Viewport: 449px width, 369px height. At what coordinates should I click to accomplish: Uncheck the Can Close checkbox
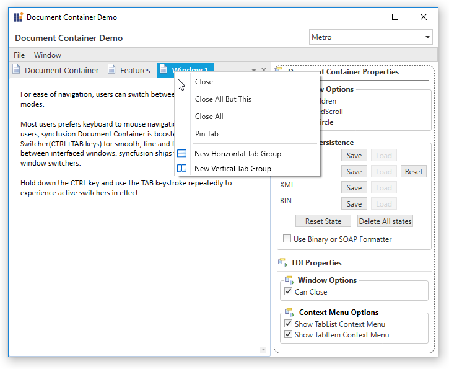[x=288, y=291]
